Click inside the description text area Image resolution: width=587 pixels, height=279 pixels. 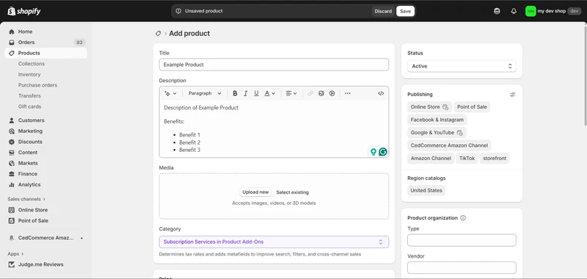(x=274, y=128)
